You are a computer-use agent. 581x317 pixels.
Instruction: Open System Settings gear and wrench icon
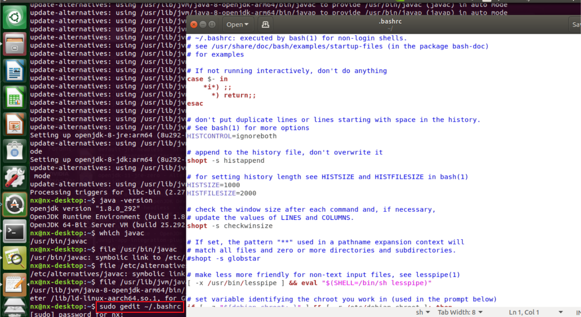click(15, 178)
